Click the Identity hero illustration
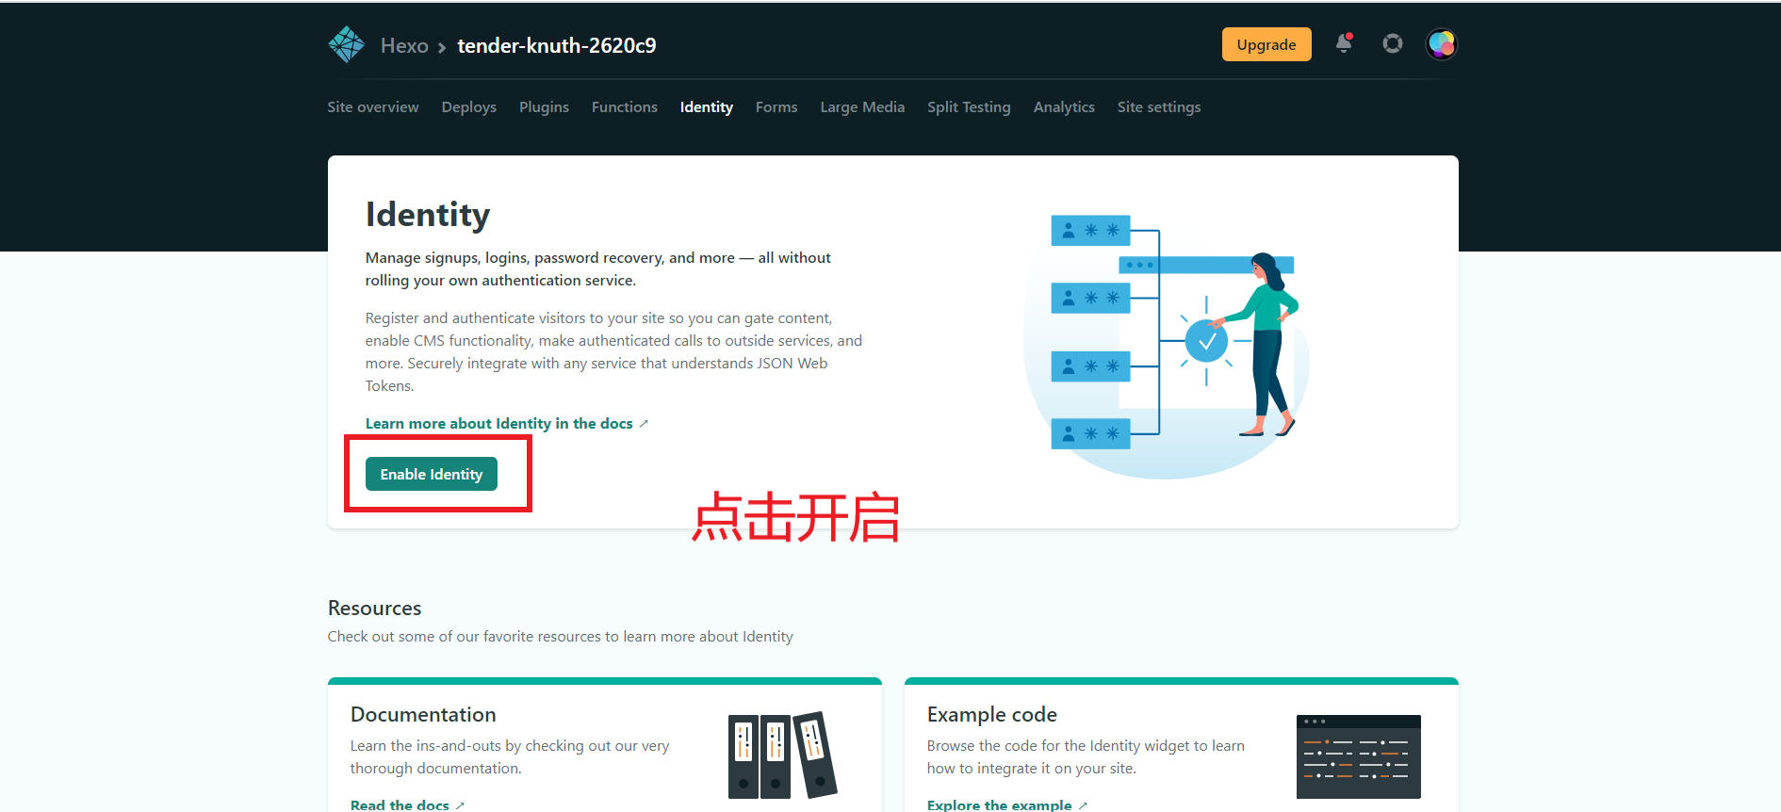 pos(1167,346)
